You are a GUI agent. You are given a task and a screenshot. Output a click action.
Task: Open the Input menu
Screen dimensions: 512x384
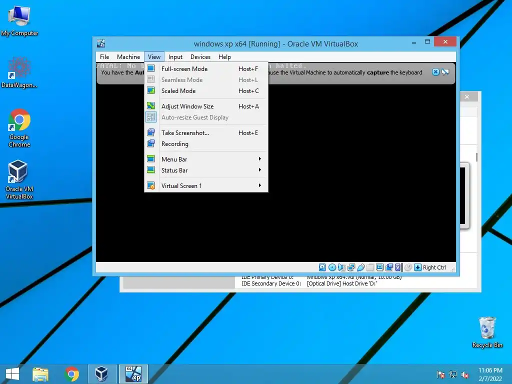[175, 57]
